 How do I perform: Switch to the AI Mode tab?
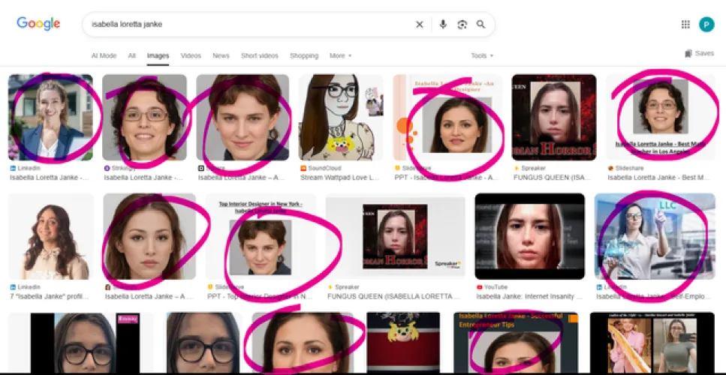pos(104,56)
